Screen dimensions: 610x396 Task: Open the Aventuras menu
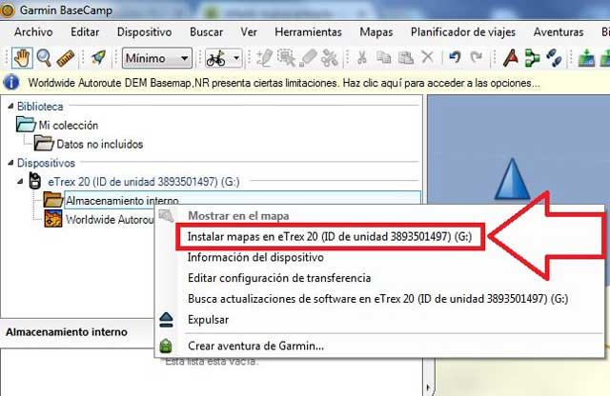click(559, 31)
